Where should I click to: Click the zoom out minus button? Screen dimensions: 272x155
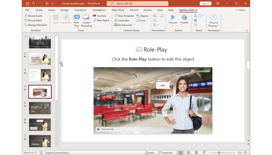[x=210, y=153]
